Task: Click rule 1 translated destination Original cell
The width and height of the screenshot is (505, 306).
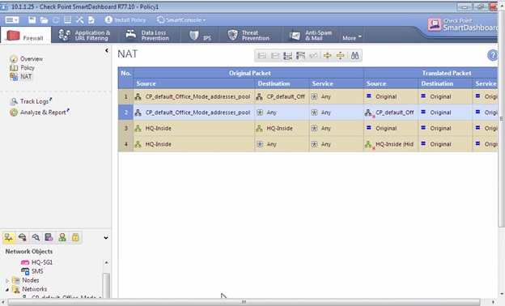Action: point(445,96)
